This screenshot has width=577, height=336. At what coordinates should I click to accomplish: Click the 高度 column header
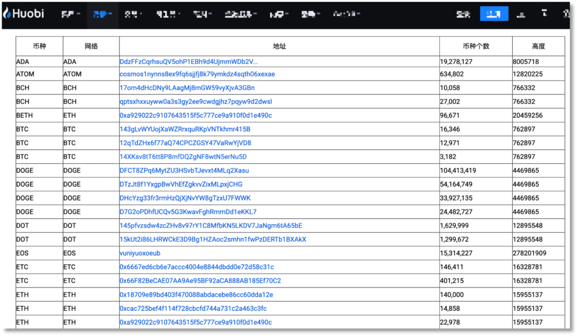[x=539, y=46]
